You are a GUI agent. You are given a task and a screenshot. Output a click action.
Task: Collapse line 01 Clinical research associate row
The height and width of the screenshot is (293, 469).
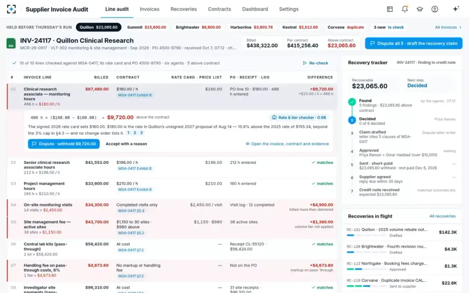pos(172,96)
